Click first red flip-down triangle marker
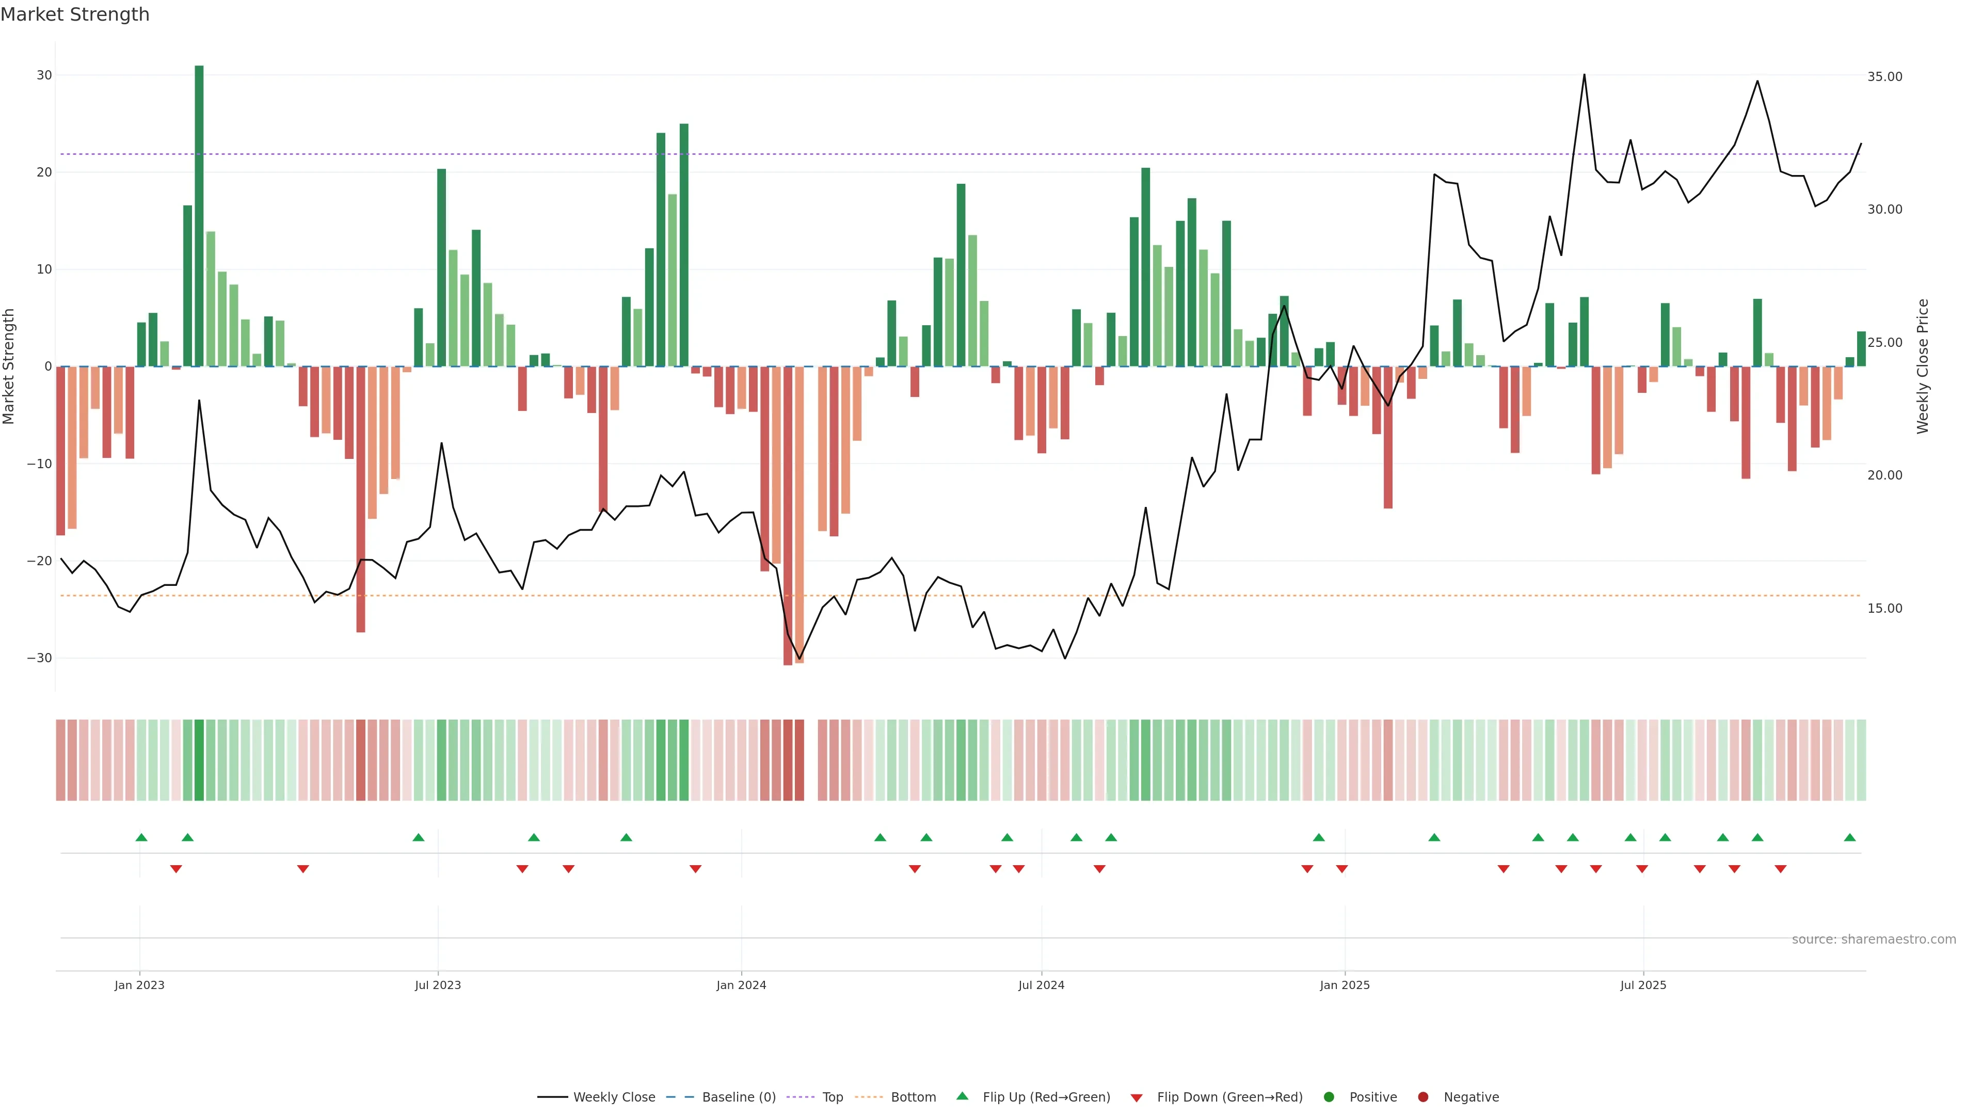Image resolution: width=1982 pixels, height=1115 pixels. coord(176,869)
